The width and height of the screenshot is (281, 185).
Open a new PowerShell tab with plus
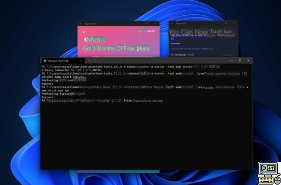[x=89, y=61]
